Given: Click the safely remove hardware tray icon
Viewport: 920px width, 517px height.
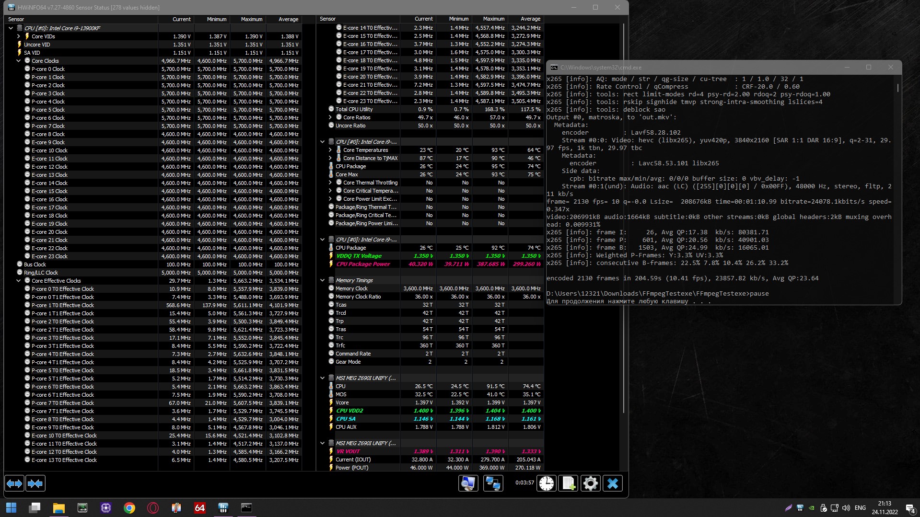Looking at the screenshot, I should [x=823, y=508].
